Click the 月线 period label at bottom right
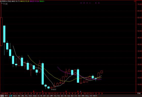This screenshot has width=142, height=97. click(x=139, y=93)
